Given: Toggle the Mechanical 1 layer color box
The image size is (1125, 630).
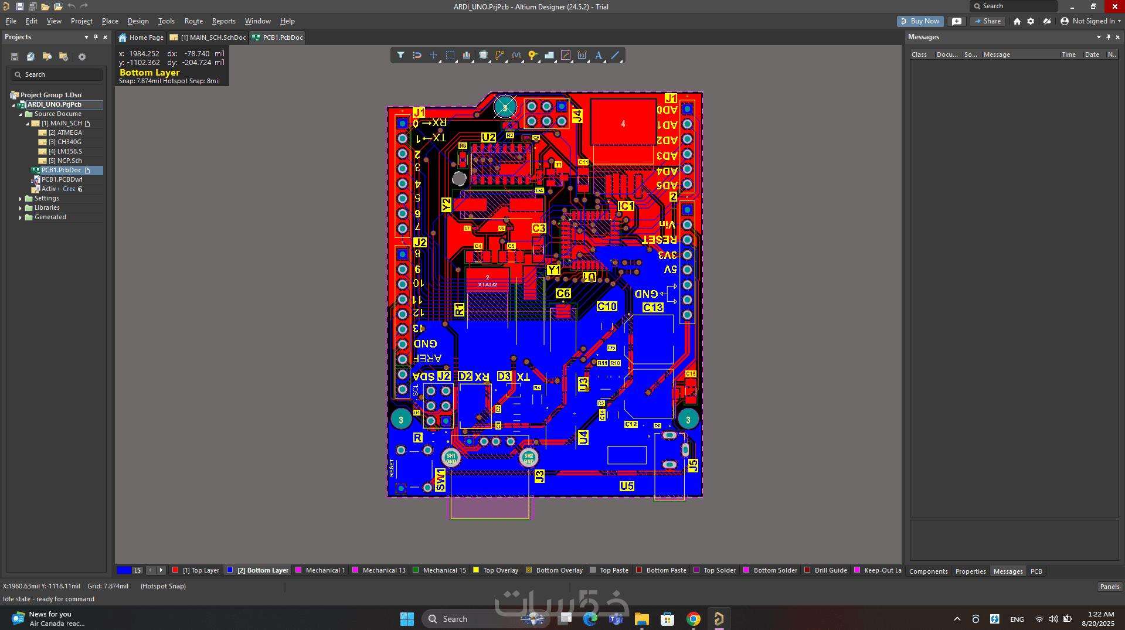Looking at the screenshot, I should tap(298, 570).
